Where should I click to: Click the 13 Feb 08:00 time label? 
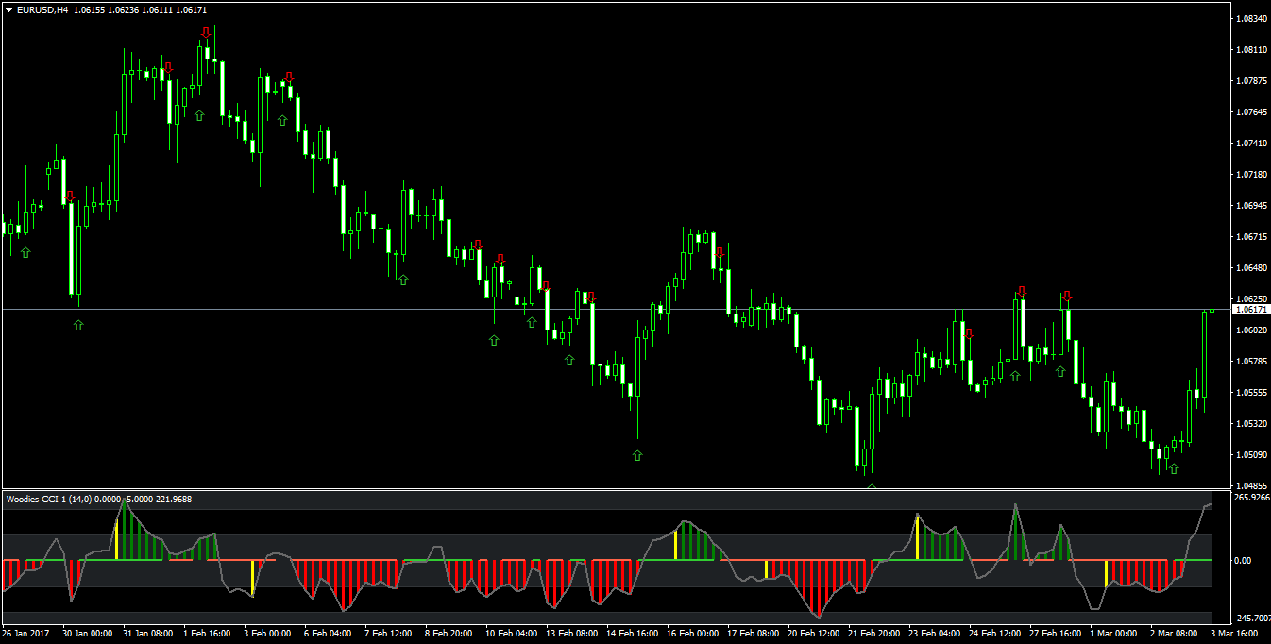(571, 634)
